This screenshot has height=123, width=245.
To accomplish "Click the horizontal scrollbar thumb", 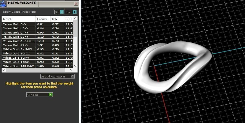I will (35, 70).
